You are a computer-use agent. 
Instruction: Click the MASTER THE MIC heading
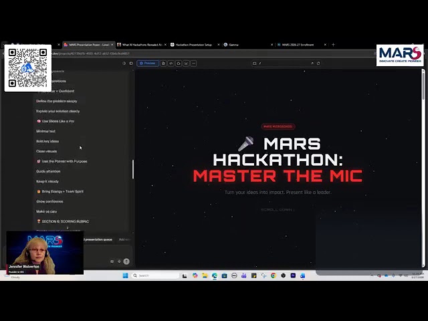[x=278, y=176]
